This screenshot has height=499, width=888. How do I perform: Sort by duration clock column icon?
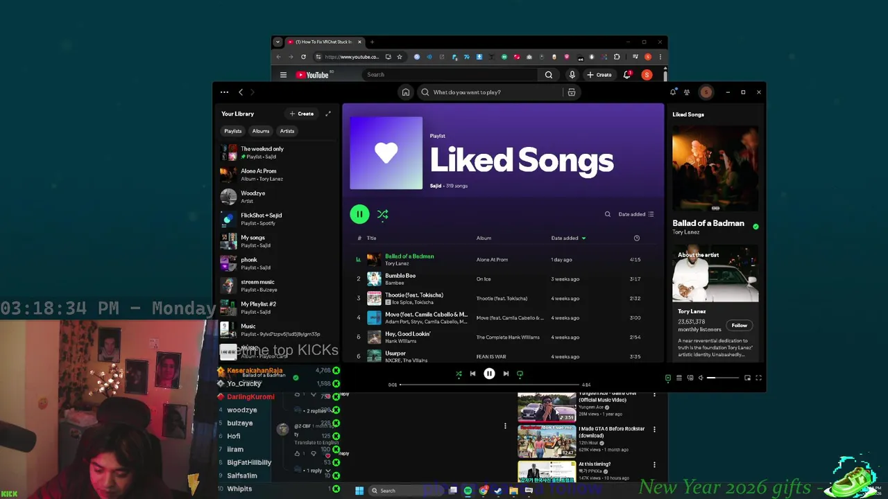(x=637, y=238)
